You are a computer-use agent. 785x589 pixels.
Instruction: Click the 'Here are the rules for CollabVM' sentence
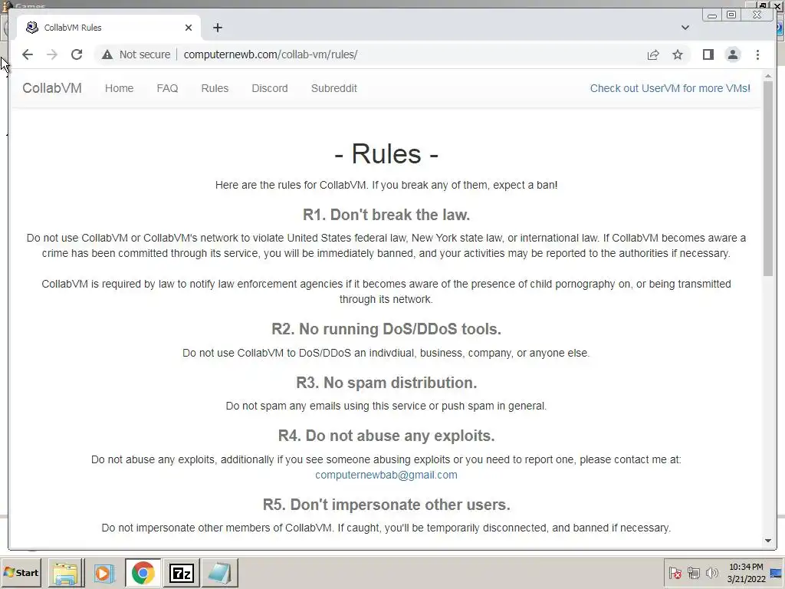pyautogui.click(x=386, y=185)
